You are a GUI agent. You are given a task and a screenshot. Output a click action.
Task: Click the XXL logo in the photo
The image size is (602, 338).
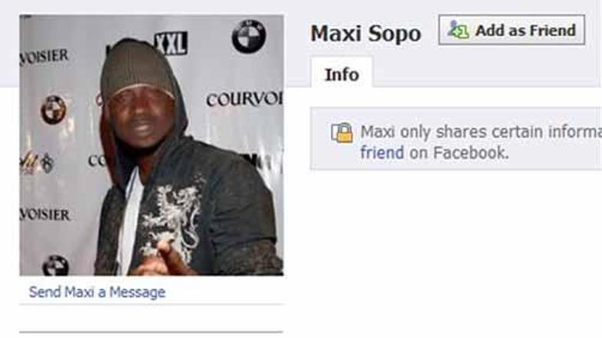(171, 44)
